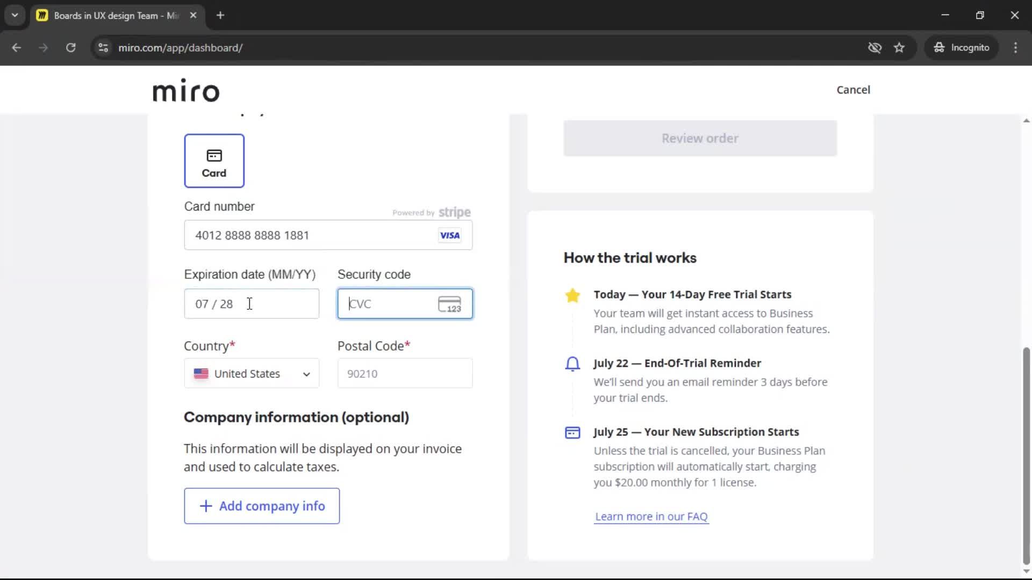
Task: Click July 22 — End-Of-Trial Reminder text
Action: (677, 363)
